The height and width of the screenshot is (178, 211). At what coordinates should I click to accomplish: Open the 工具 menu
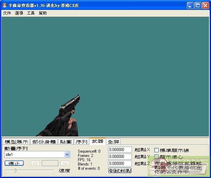point(31,13)
